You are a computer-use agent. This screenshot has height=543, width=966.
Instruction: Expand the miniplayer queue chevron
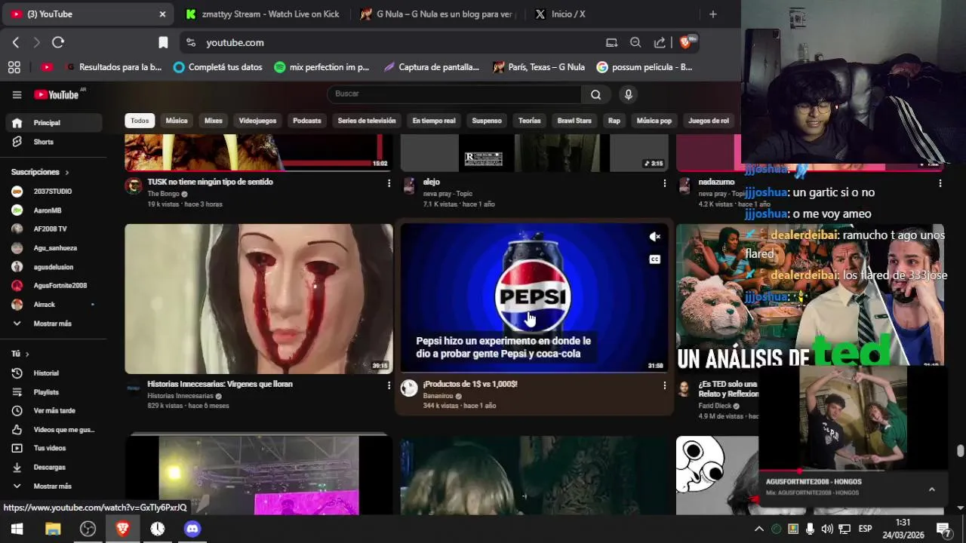pyautogui.click(x=931, y=489)
